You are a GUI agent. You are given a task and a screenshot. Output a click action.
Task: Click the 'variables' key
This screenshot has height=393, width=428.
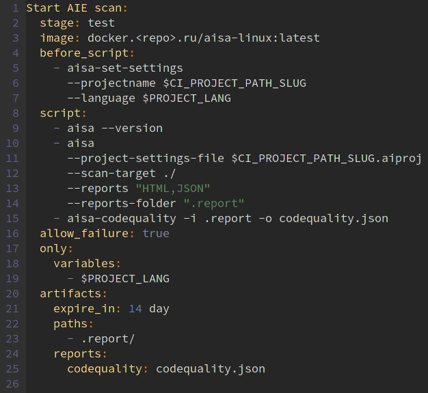[x=84, y=264]
